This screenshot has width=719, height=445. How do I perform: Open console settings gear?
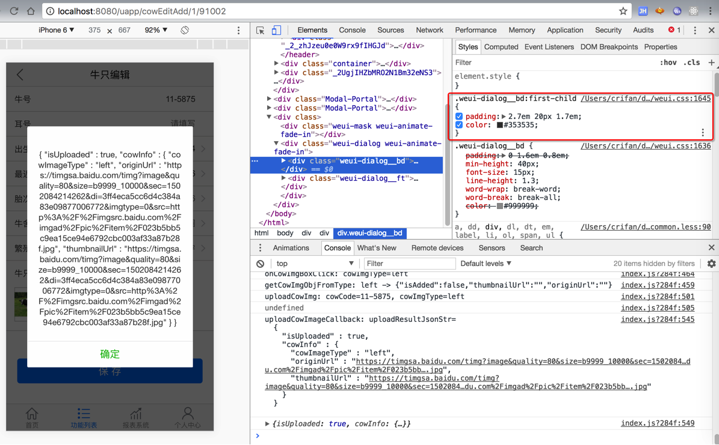point(711,264)
